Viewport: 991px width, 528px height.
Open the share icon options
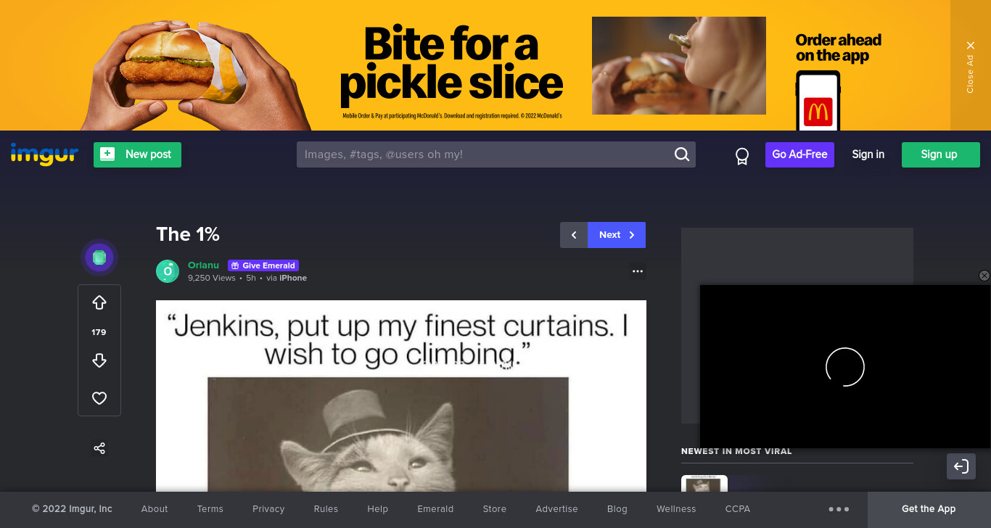click(x=99, y=448)
